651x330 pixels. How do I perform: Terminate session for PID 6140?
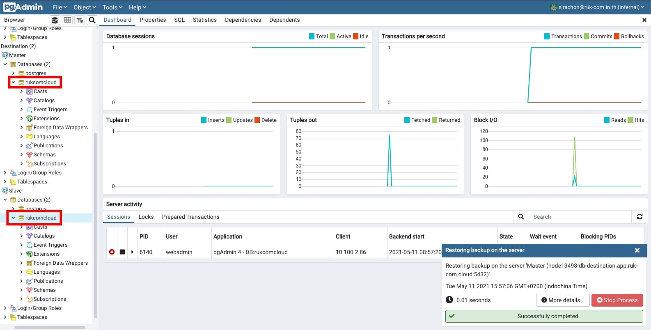coord(112,252)
